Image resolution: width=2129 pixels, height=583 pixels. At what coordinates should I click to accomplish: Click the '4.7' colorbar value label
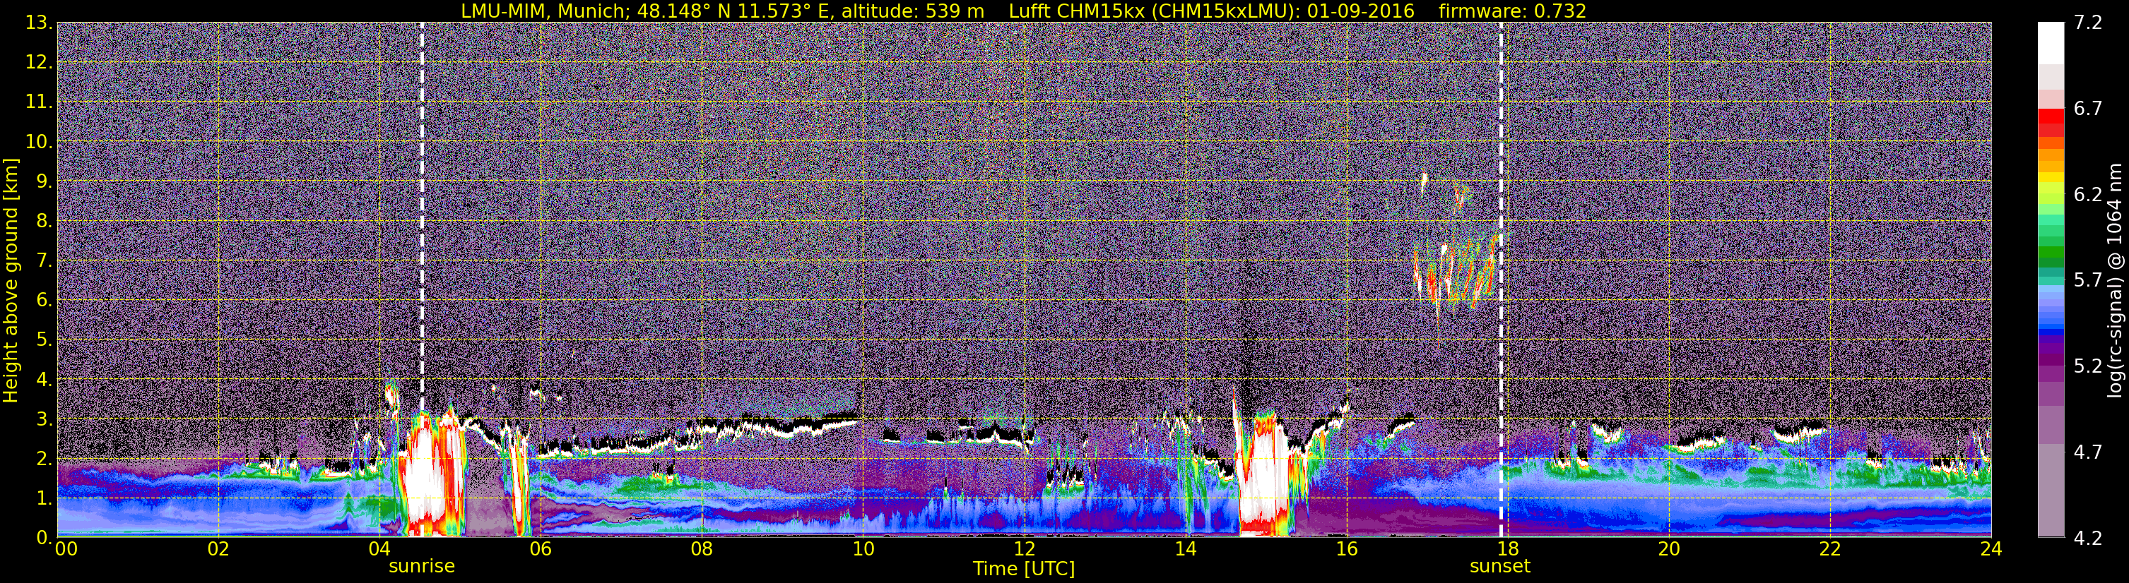tap(2088, 452)
